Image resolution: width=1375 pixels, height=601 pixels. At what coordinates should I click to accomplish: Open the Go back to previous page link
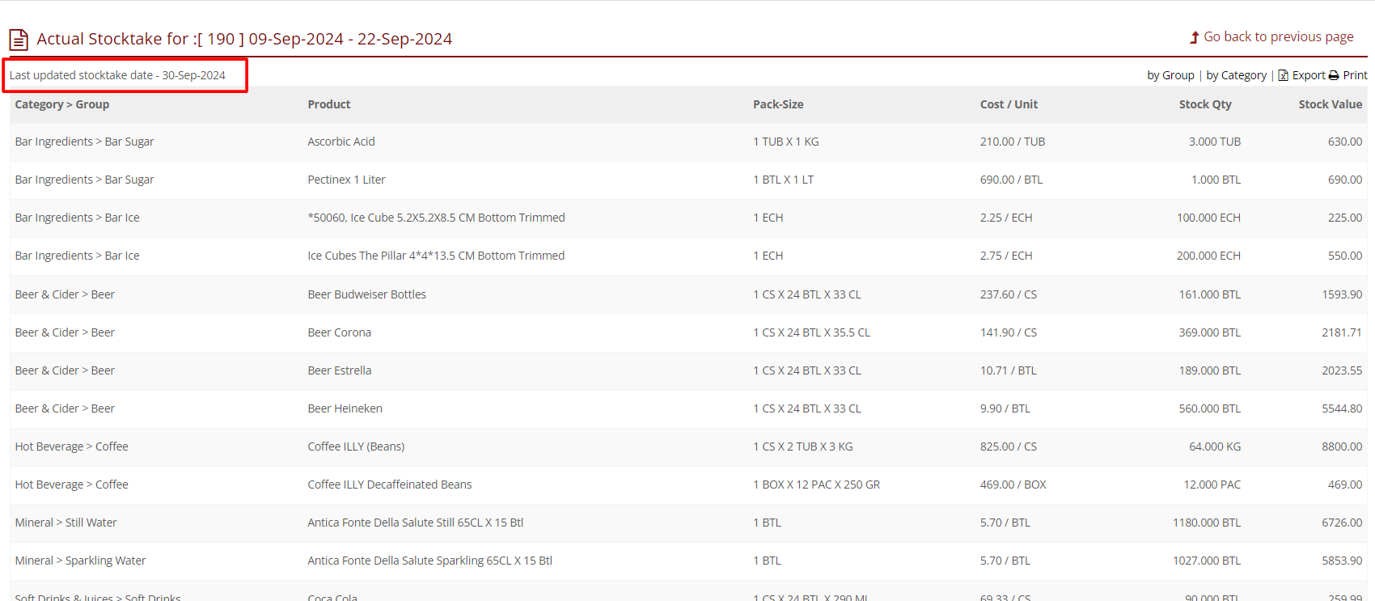pyautogui.click(x=1278, y=37)
